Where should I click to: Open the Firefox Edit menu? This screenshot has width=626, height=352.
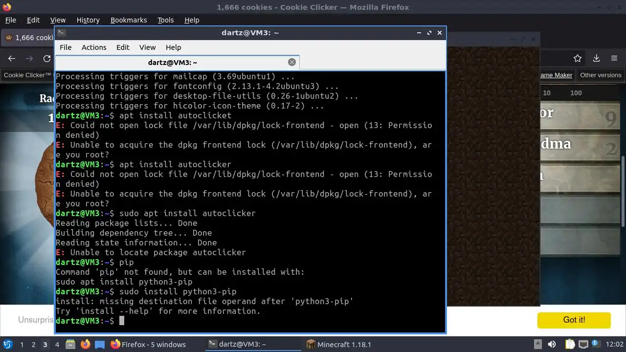[33, 20]
